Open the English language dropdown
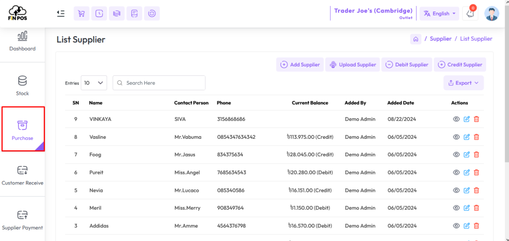This screenshot has width=509, height=241. click(439, 13)
